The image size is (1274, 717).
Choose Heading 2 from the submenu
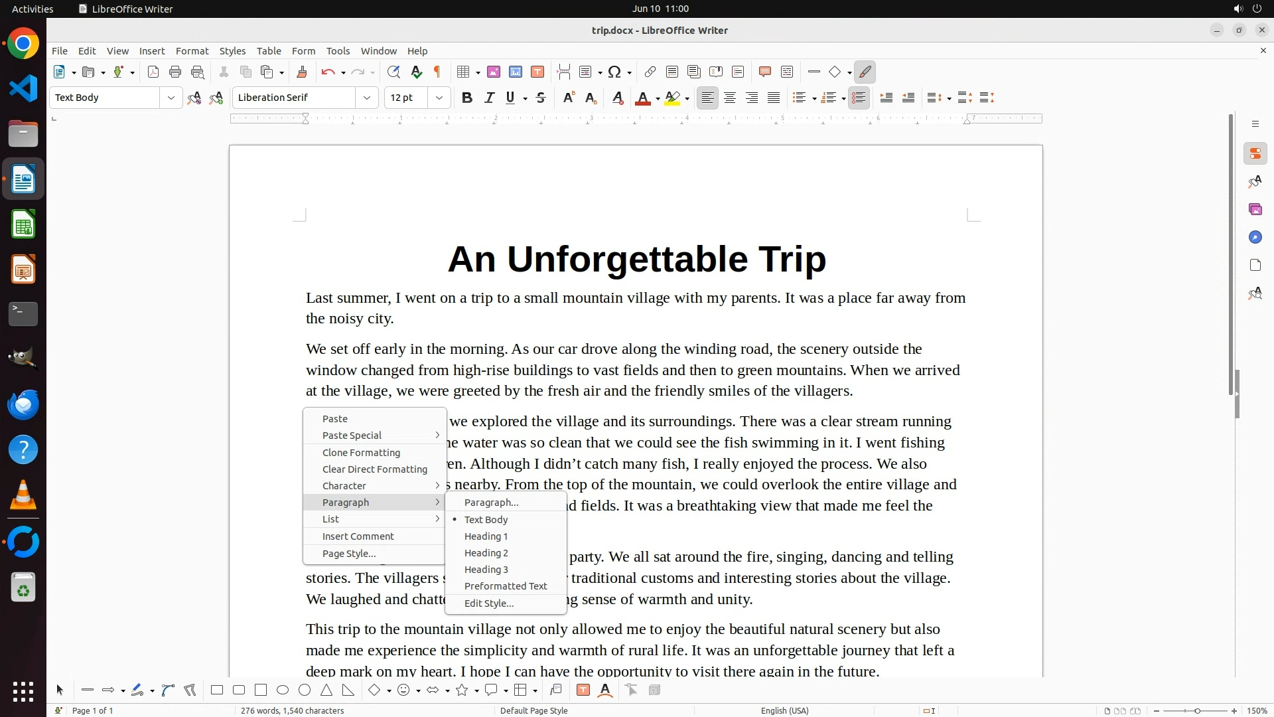tap(486, 553)
